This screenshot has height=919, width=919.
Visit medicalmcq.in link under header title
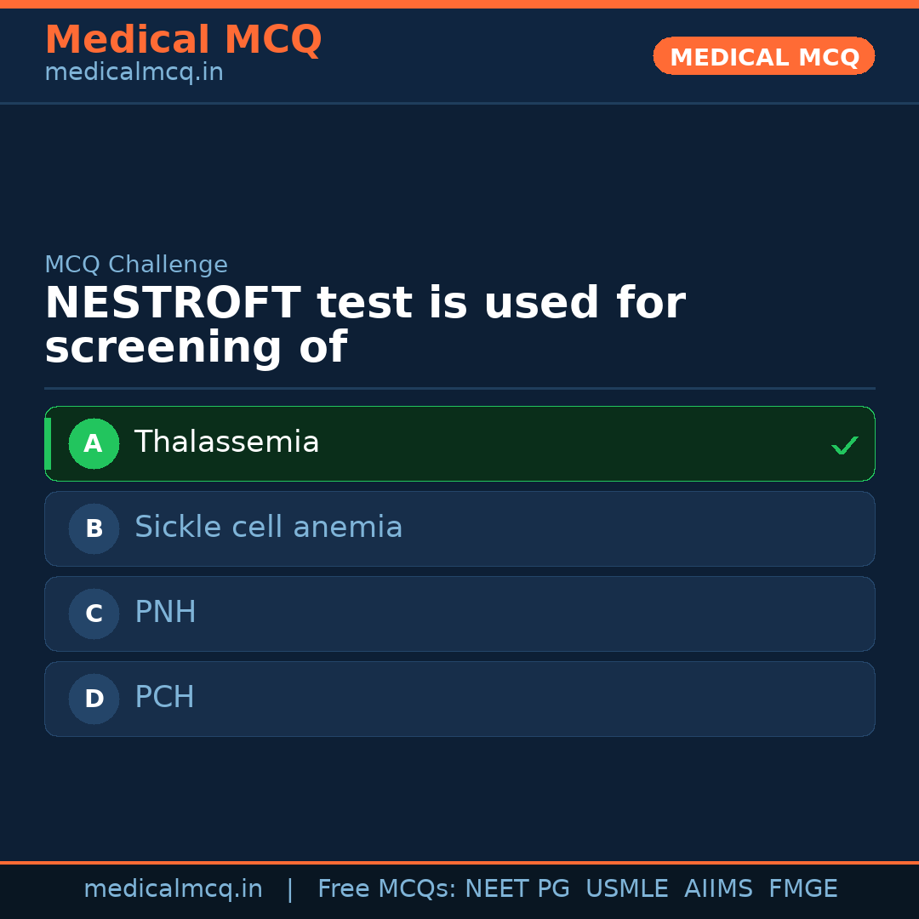click(134, 73)
